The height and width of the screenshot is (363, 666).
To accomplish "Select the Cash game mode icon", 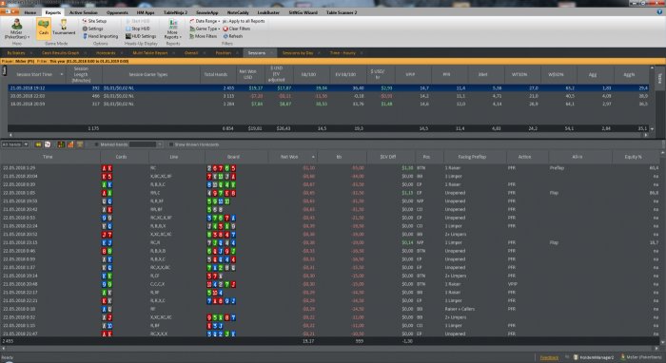I will (x=44, y=28).
